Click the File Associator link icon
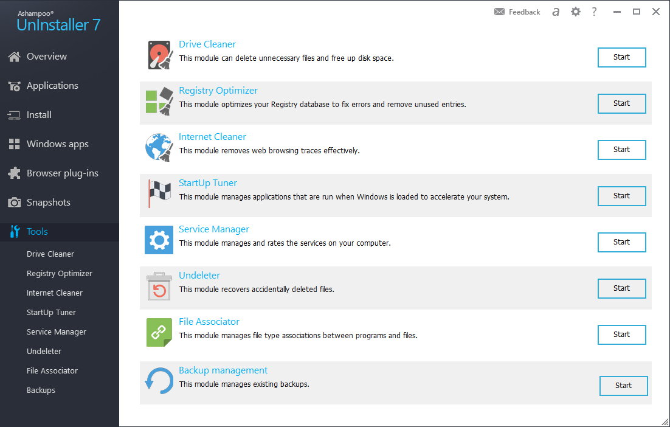 [159, 332]
